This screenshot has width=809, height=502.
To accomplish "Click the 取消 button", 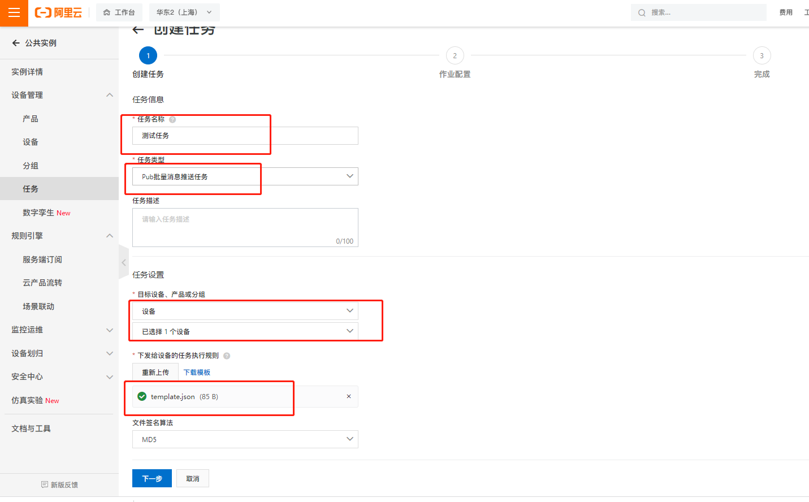I will (193, 478).
